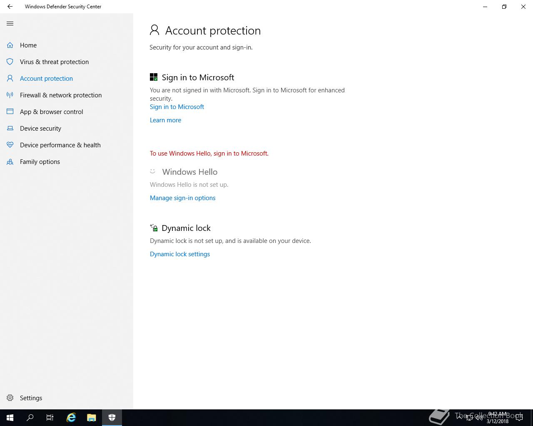Click the Sign in to Microsoft heading
Screen dimensions: 533x426
pos(198,77)
